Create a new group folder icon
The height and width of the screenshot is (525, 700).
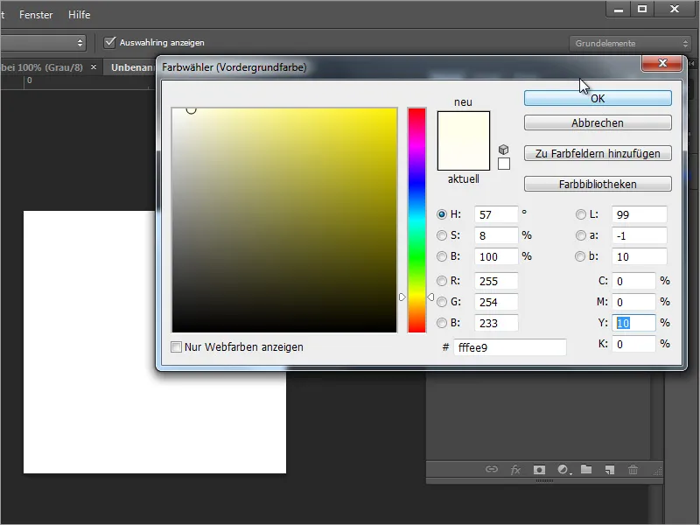(x=586, y=469)
